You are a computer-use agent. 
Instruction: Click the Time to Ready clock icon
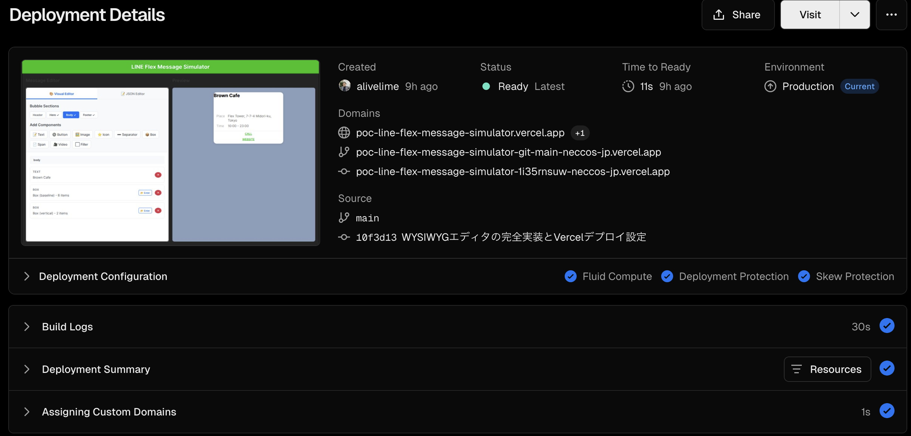[628, 86]
